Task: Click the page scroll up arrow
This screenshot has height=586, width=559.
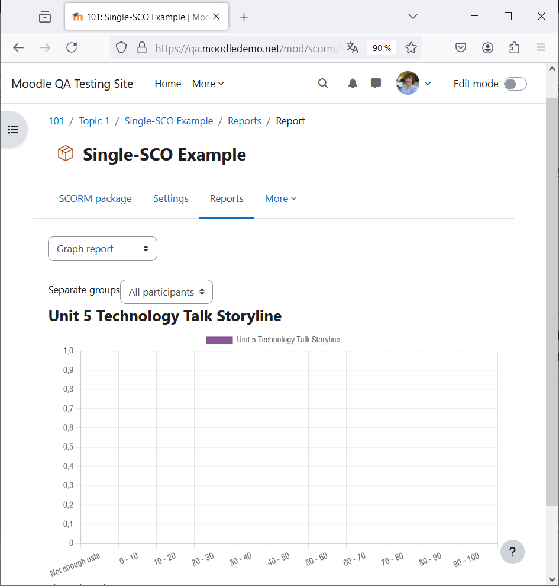Action: point(552,69)
